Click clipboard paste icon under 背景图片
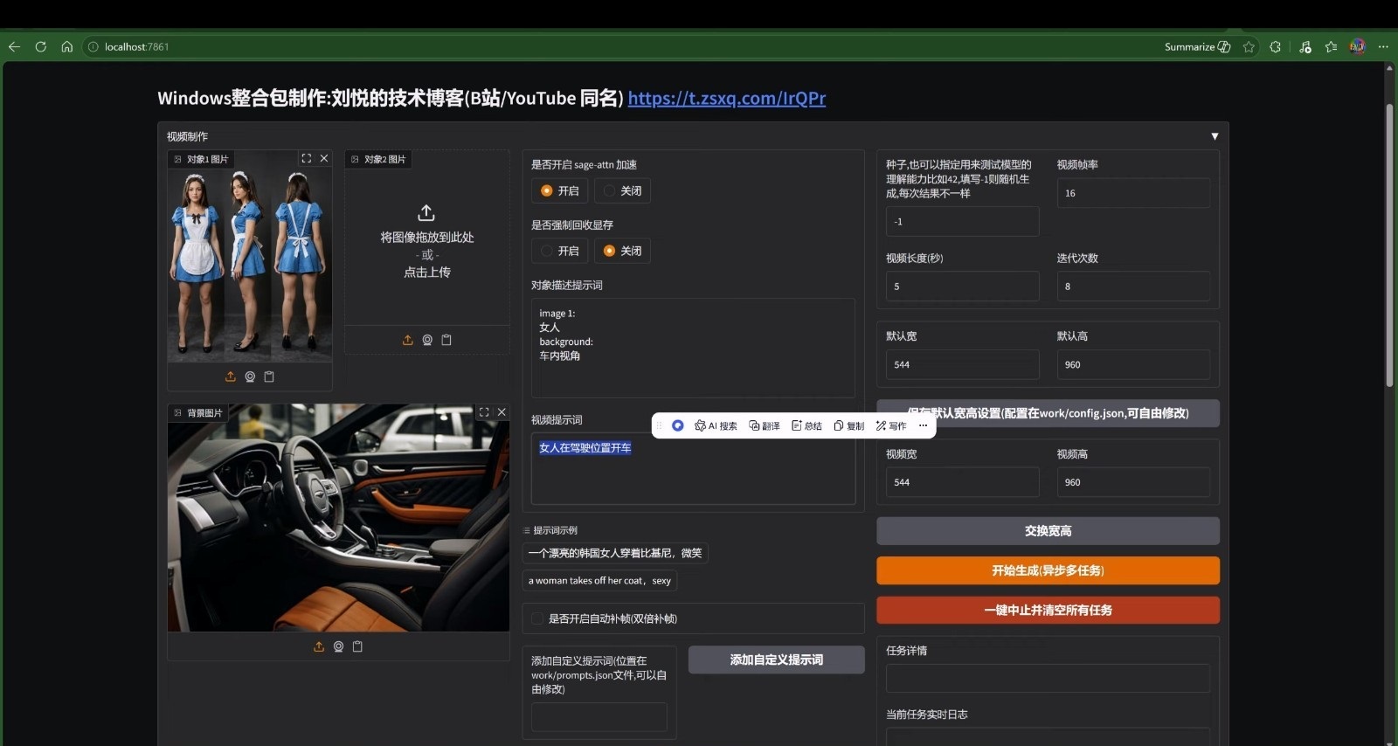Image resolution: width=1398 pixels, height=746 pixels. click(x=357, y=646)
